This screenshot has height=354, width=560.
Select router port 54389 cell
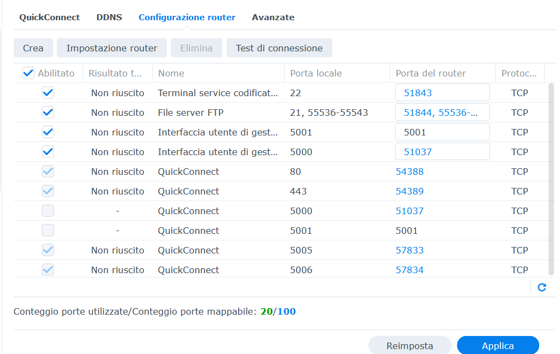(x=409, y=191)
